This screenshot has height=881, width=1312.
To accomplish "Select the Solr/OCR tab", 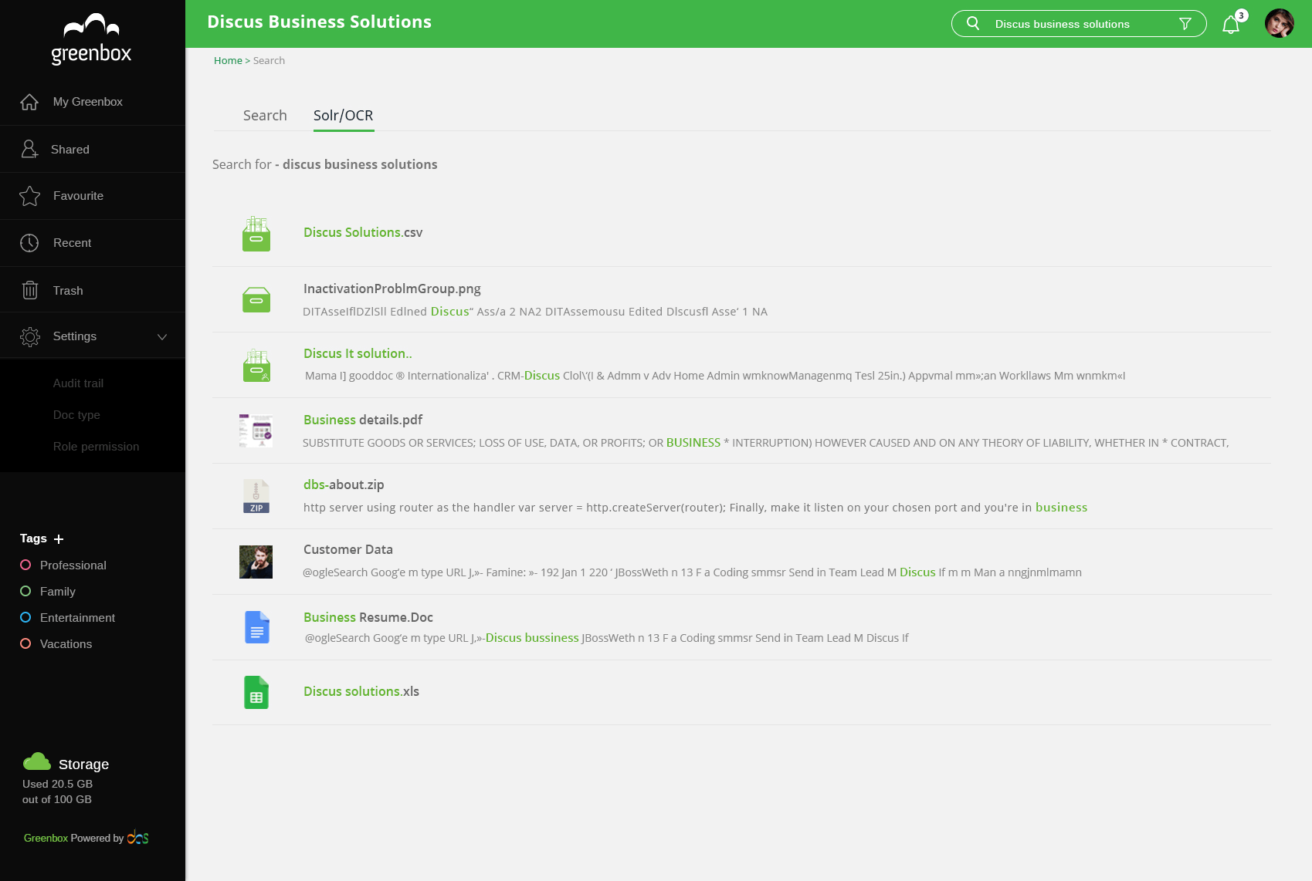I will [x=343, y=116].
